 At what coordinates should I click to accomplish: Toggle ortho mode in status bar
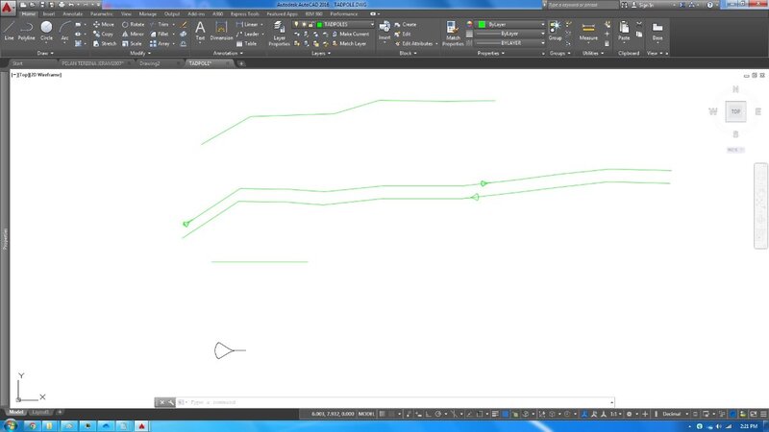(428, 414)
